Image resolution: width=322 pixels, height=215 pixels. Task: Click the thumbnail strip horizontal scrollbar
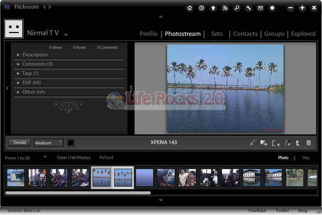78,193
